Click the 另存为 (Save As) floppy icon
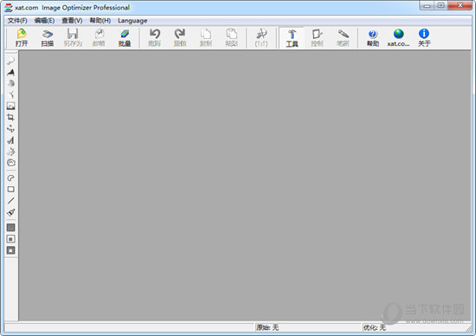 [73, 34]
